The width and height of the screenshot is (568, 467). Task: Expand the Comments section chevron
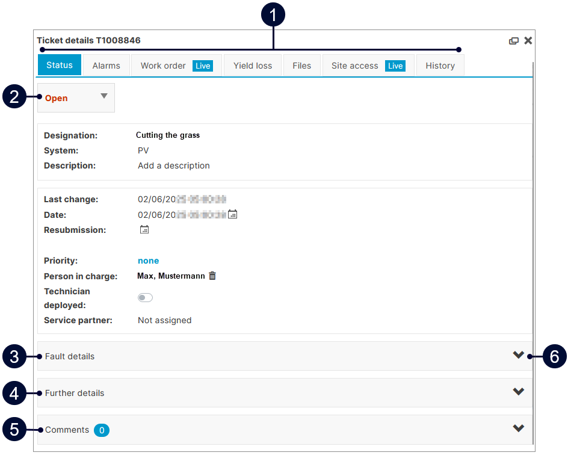tap(518, 428)
